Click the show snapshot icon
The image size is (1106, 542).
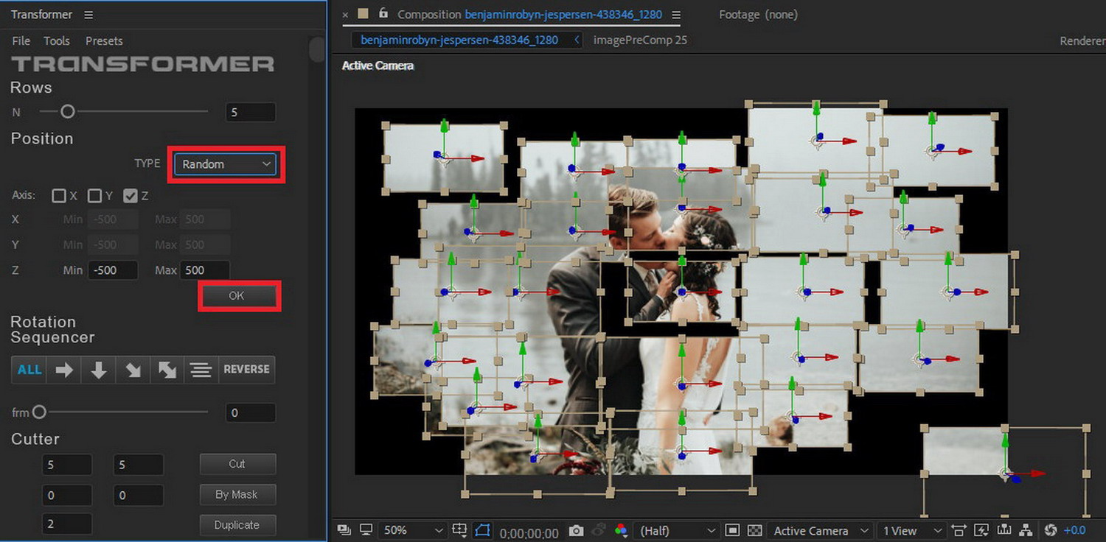coord(599,530)
